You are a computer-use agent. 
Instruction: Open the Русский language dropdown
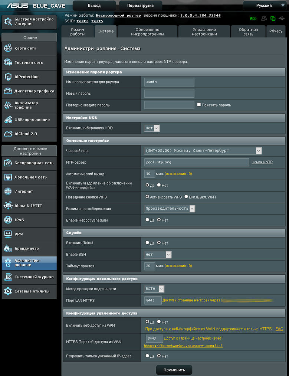click(x=265, y=6)
